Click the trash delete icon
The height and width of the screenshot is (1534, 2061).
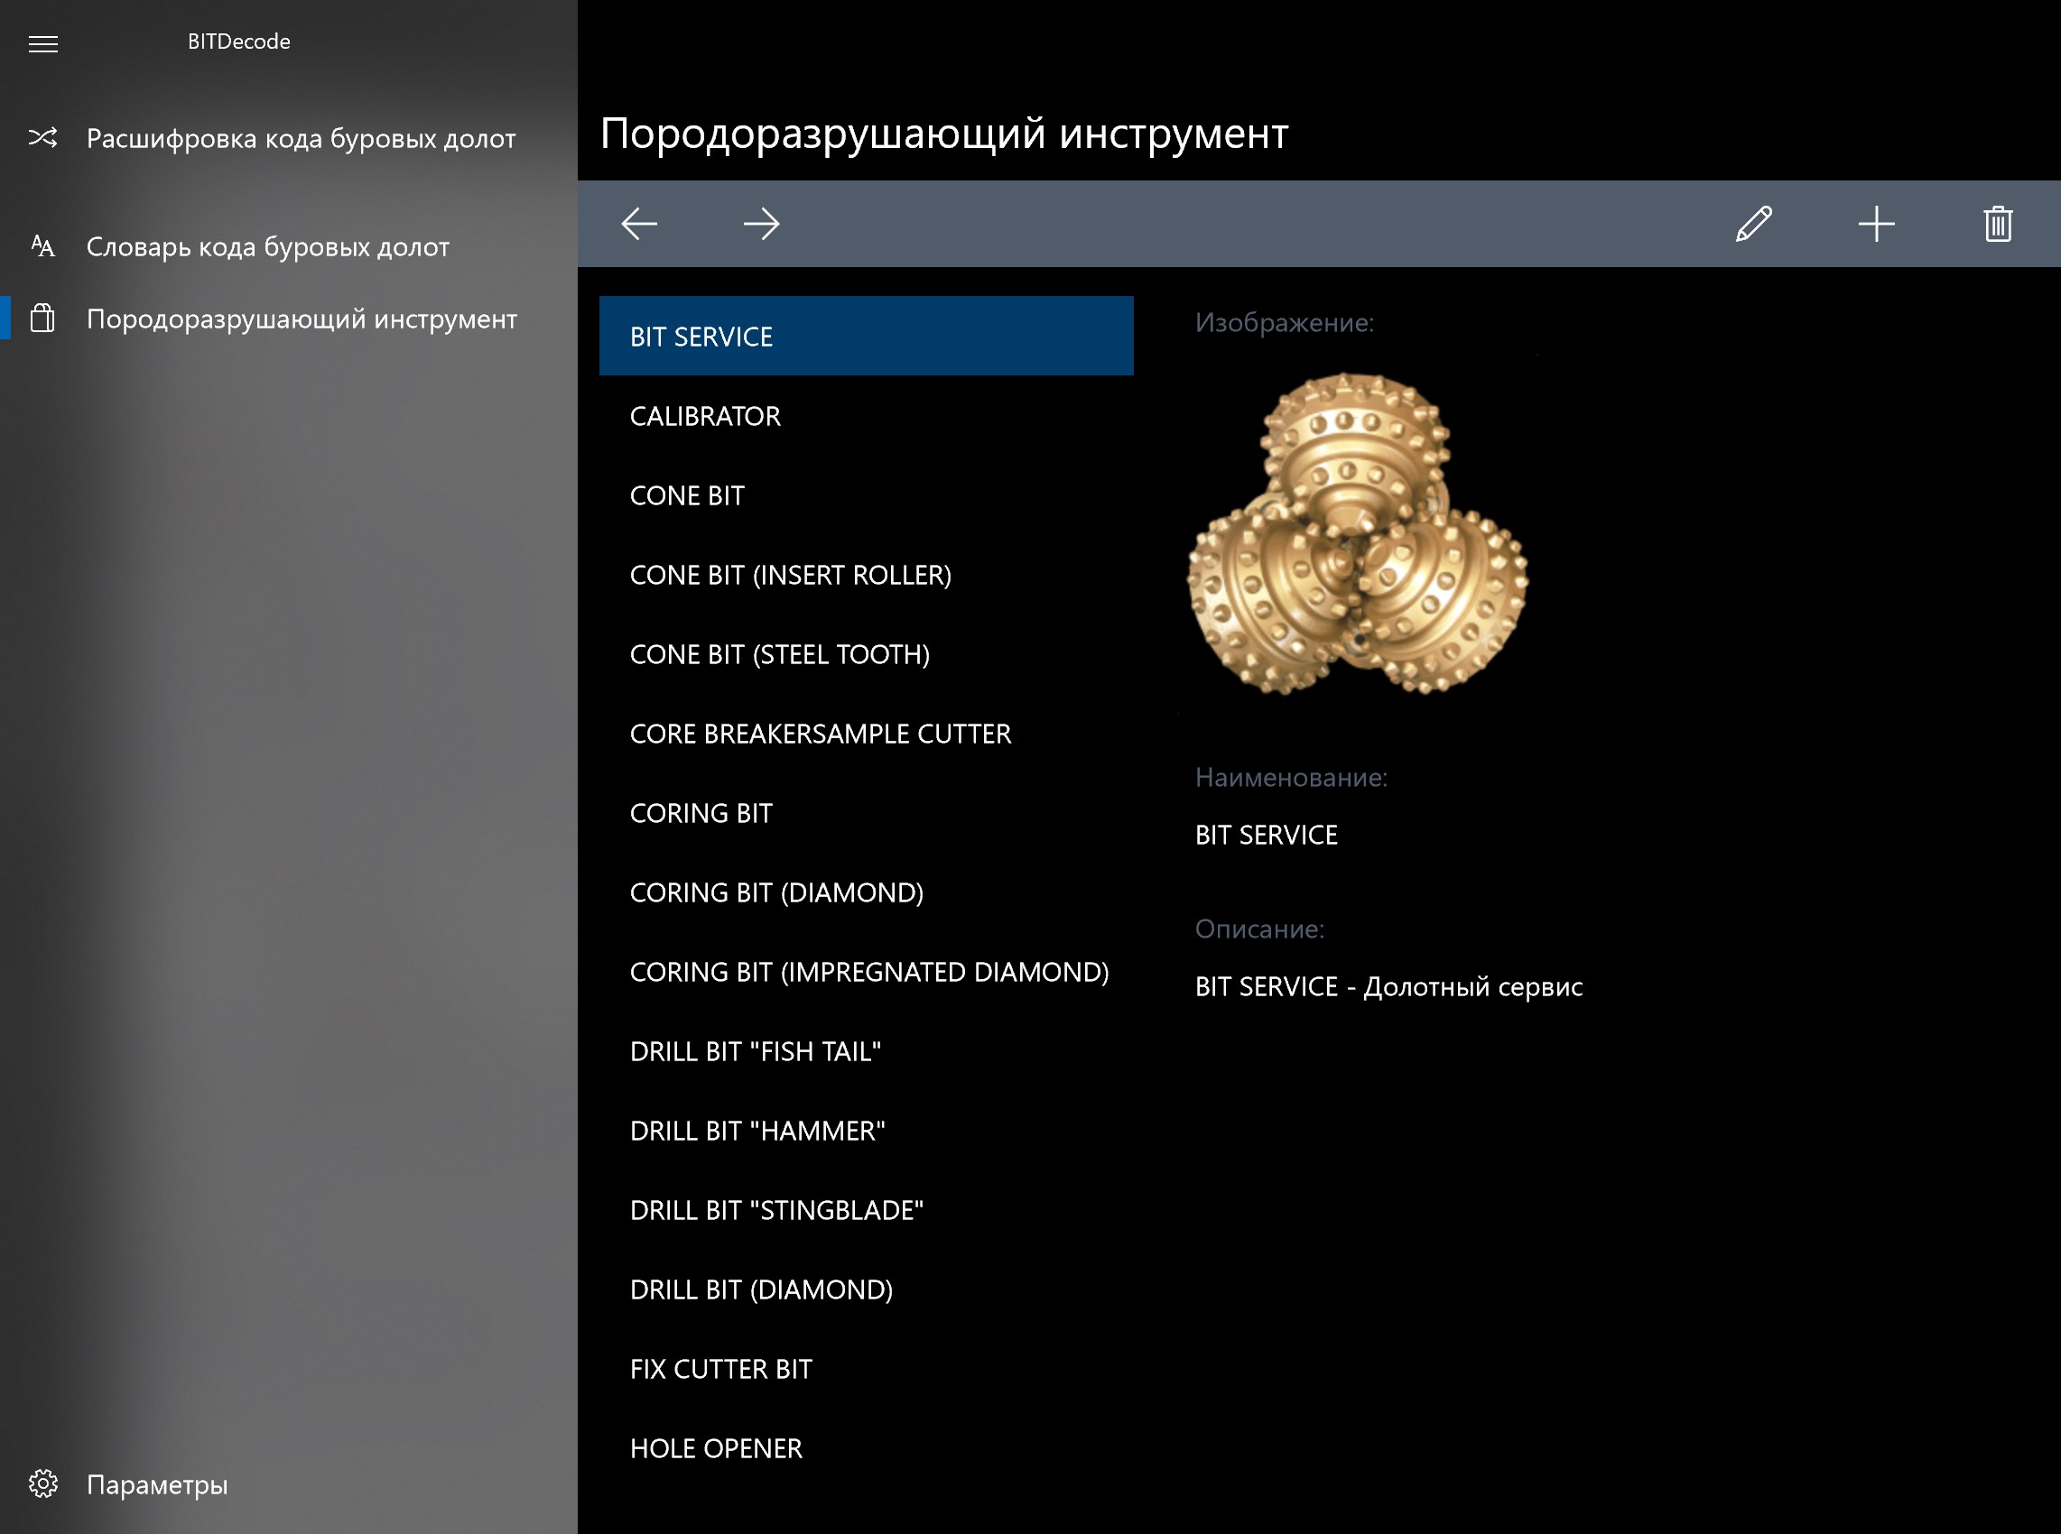[1998, 224]
